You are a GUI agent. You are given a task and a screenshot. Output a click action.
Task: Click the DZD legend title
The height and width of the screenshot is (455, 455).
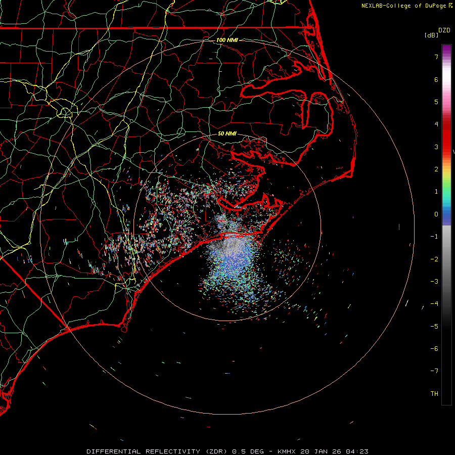click(x=444, y=30)
